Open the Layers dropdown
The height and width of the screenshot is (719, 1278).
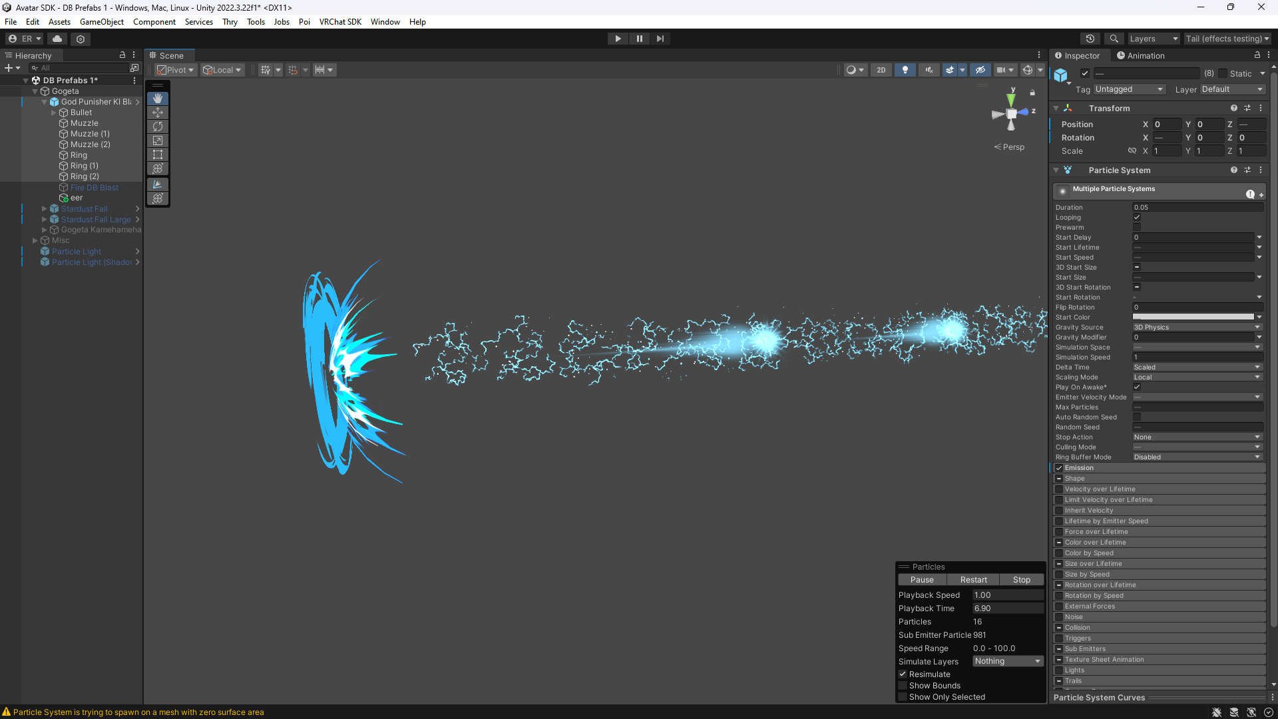click(x=1153, y=39)
